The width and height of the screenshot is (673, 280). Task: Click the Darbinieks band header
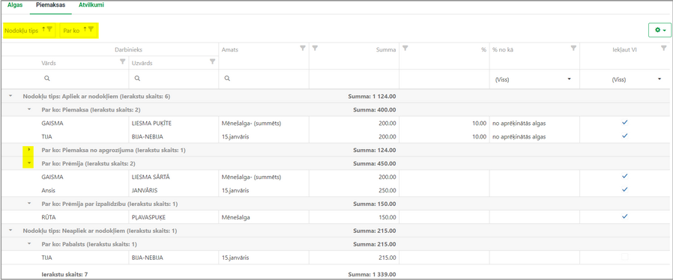[x=129, y=49]
